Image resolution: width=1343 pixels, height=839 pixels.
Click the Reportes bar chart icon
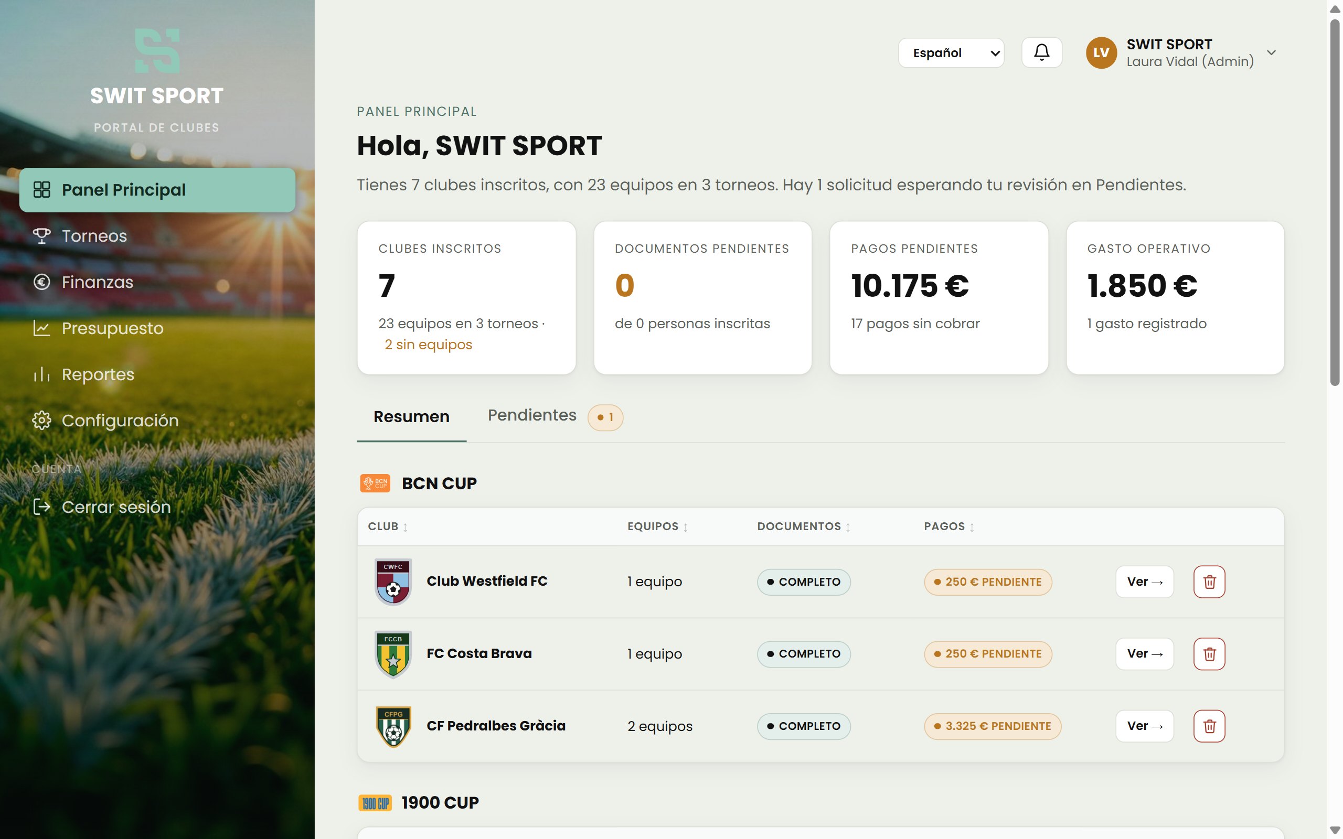click(x=41, y=374)
